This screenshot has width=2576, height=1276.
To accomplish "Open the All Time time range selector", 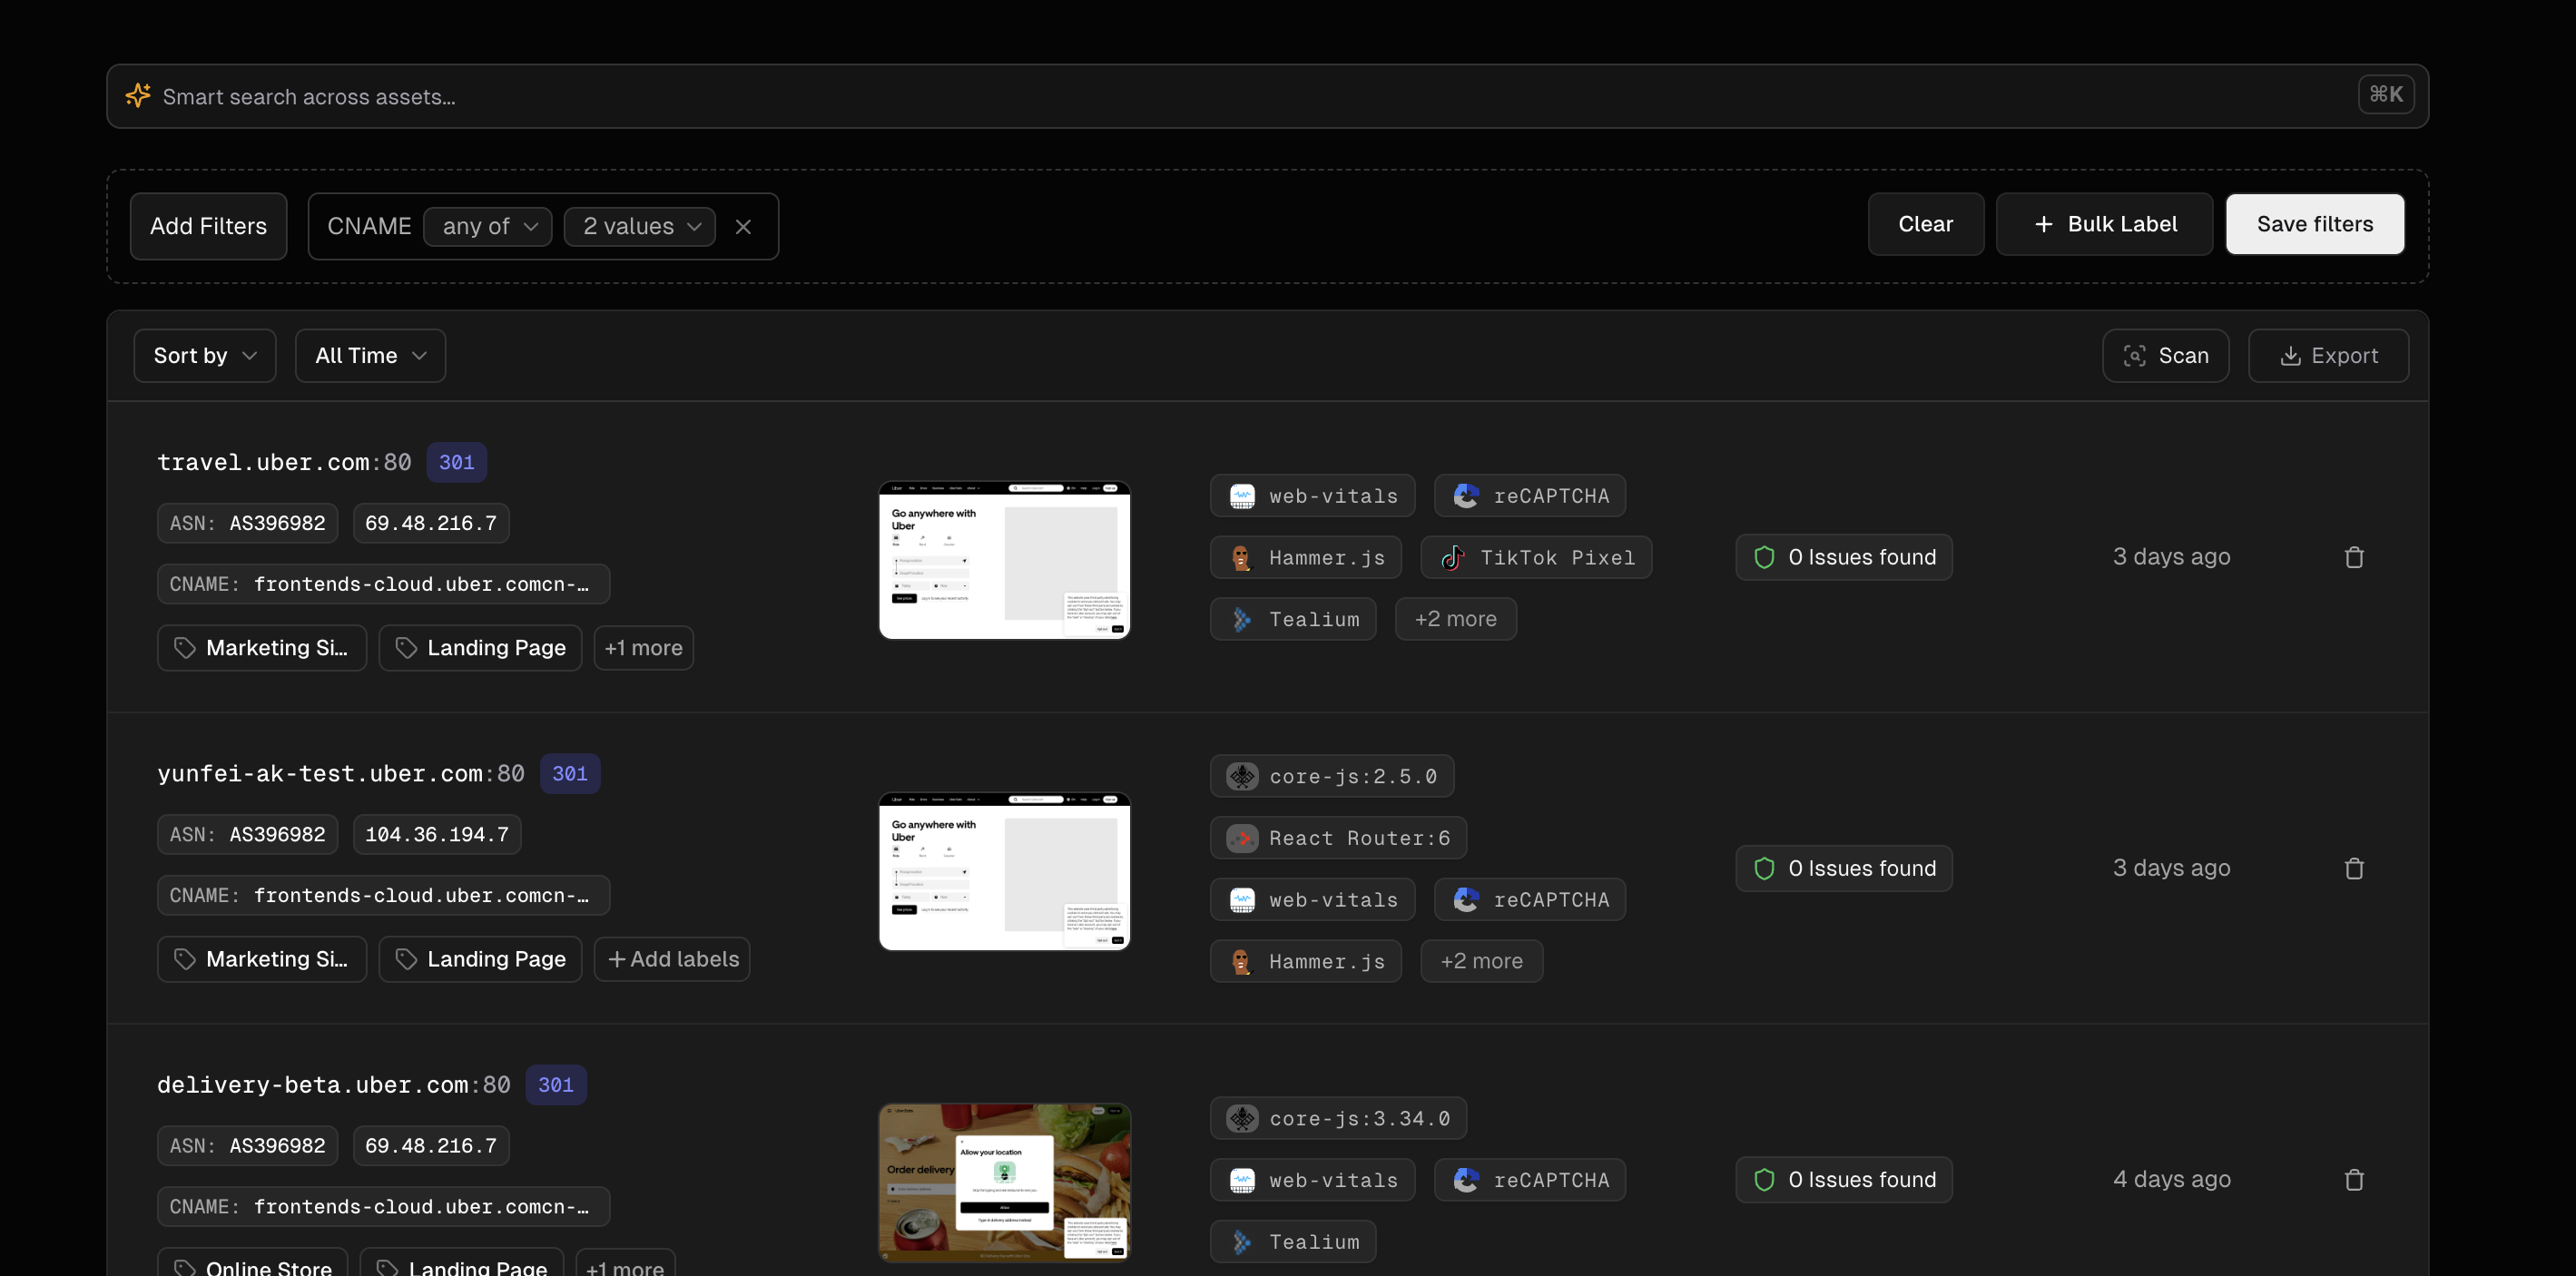I will [x=369, y=355].
